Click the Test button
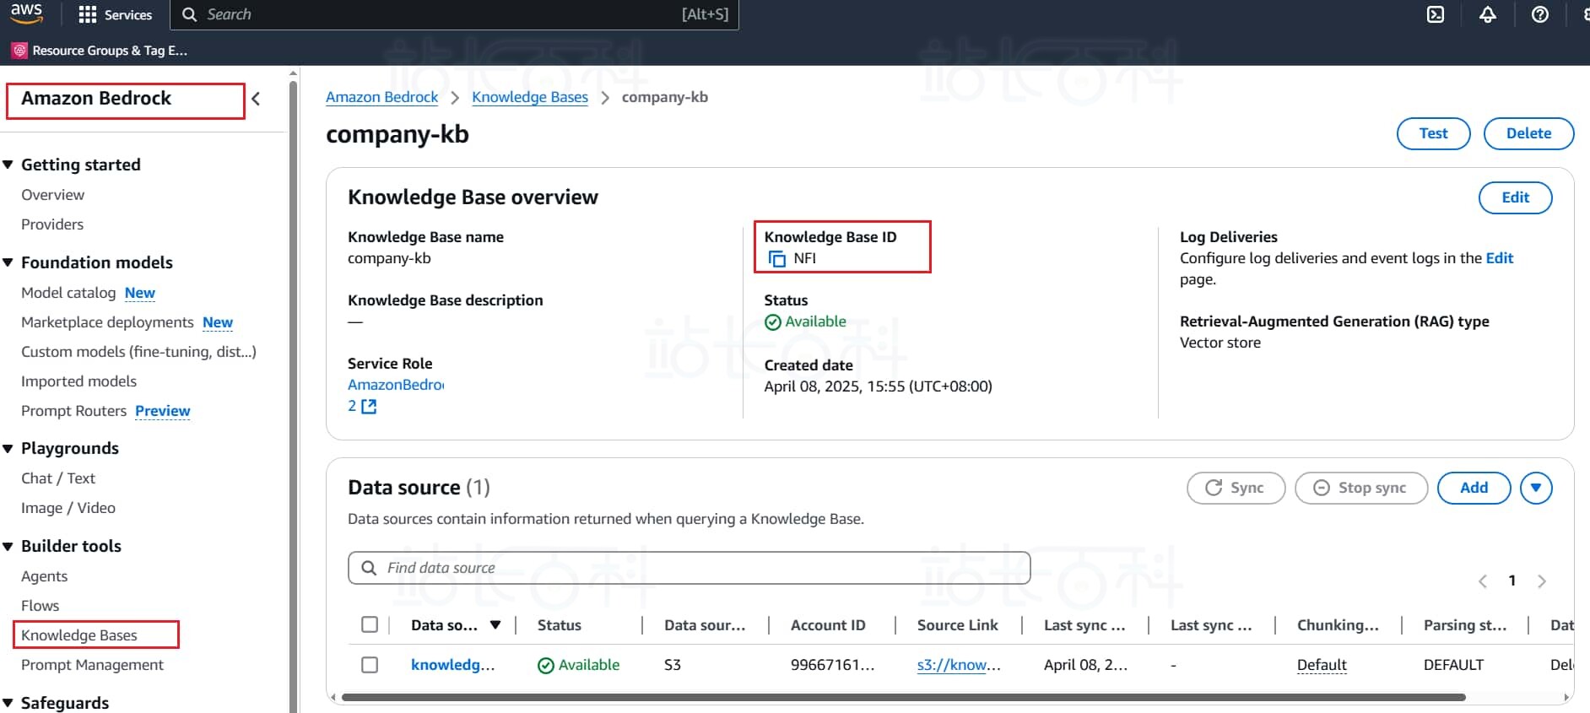1590x713 pixels. pos(1433,133)
